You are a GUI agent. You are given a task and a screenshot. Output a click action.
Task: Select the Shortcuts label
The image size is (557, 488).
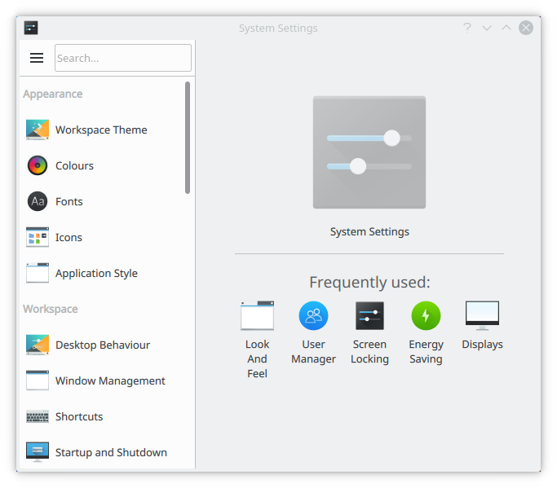click(x=79, y=416)
